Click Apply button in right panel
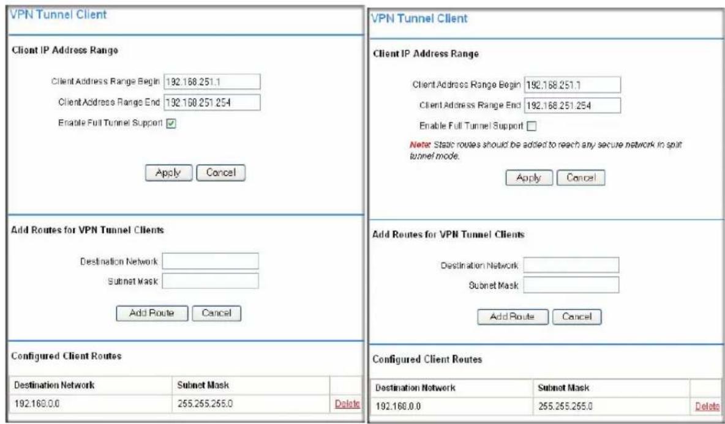The height and width of the screenshot is (424, 725). pyautogui.click(x=530, y=178)
